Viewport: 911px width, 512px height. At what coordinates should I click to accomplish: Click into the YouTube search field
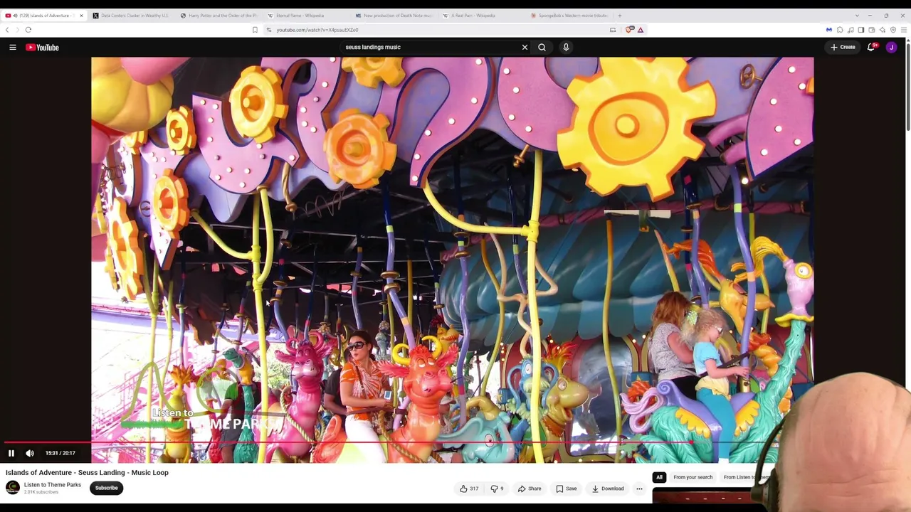pyautogui.click(x=431, y=47)
